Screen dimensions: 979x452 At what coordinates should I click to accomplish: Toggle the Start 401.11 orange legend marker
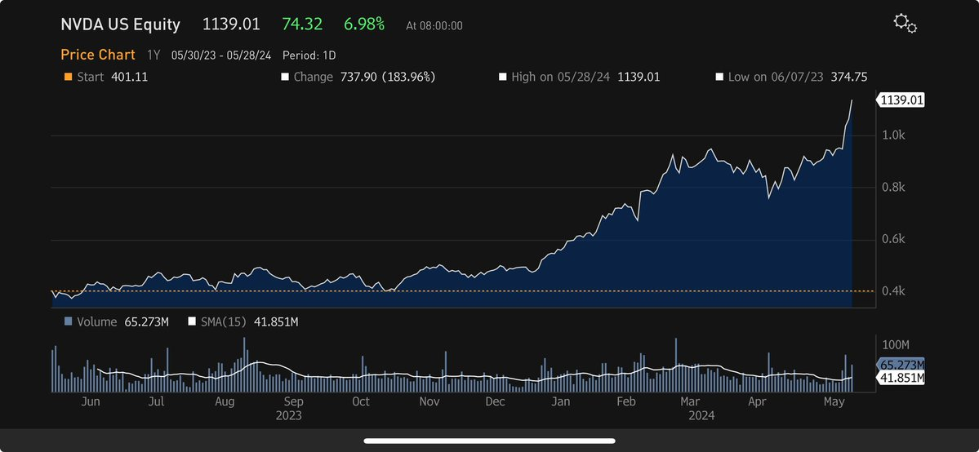pyautogui.click(x=68, y=78)
